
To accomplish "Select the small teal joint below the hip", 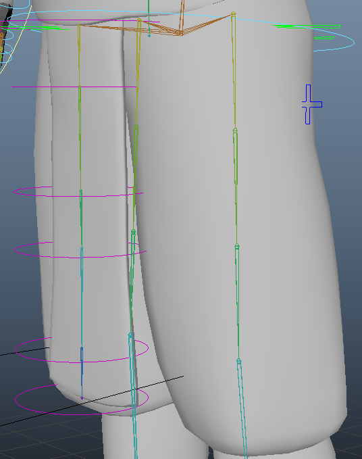I will (149, 36).
